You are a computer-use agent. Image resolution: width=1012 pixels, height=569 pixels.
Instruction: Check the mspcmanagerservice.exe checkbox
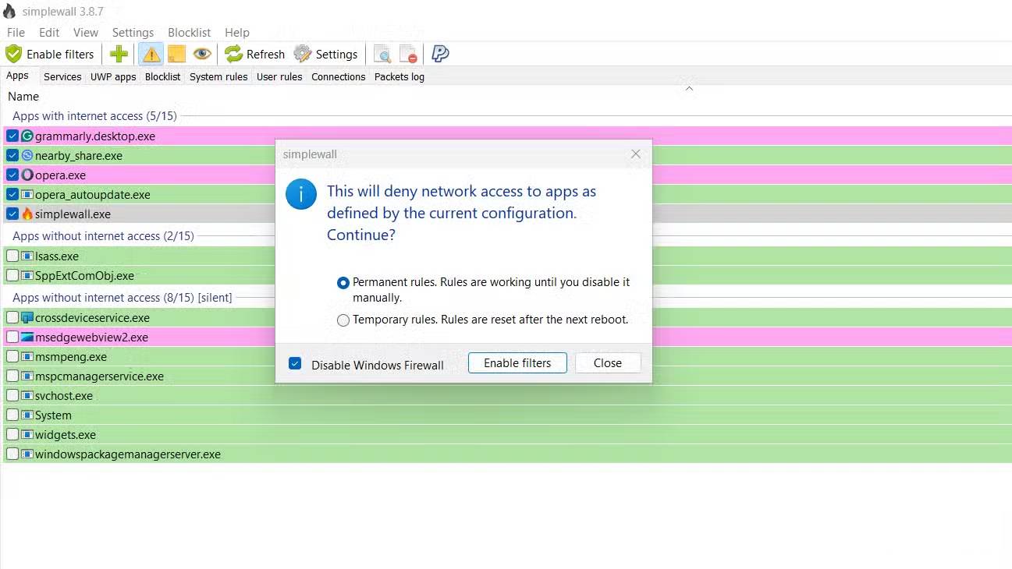tap(12, 376)
